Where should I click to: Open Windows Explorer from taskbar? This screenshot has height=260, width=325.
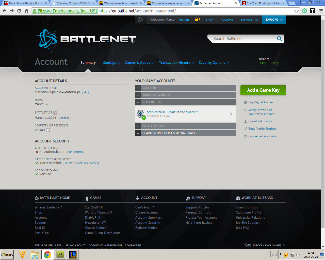tap(35, 255)
